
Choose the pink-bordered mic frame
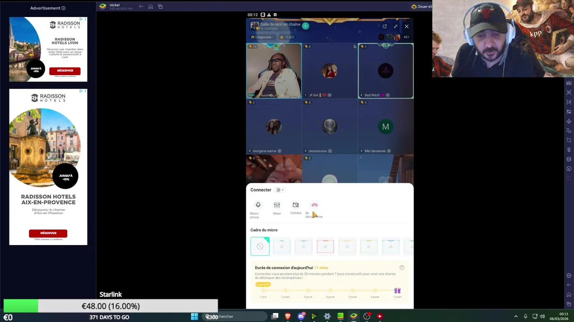[325, 246]
